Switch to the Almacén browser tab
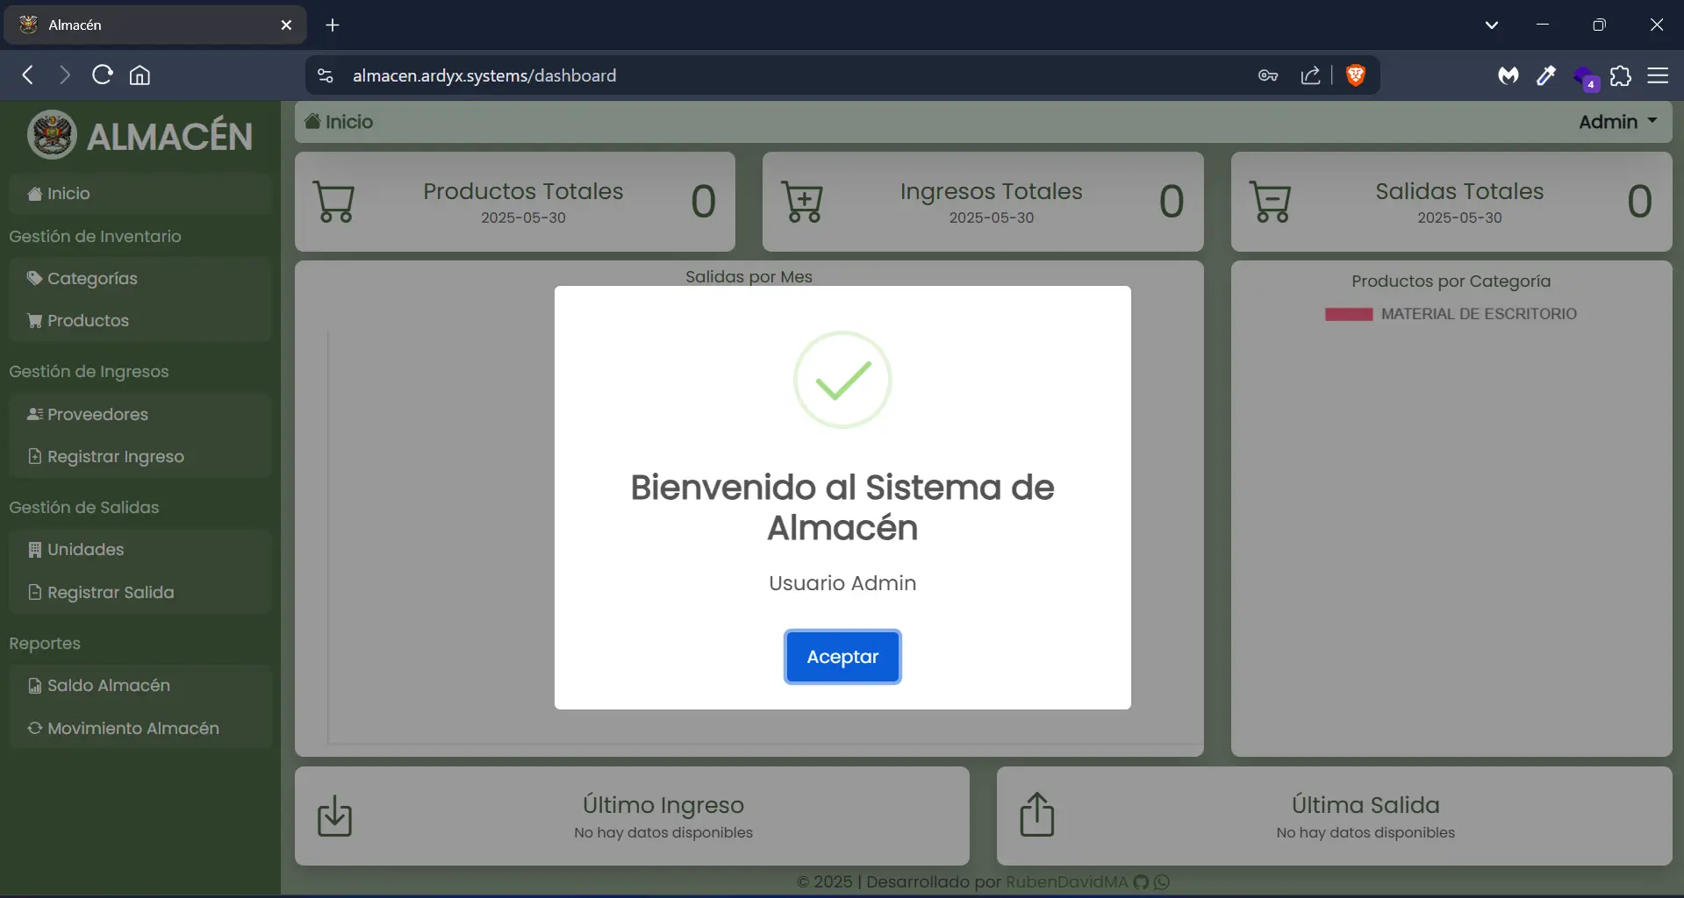Image resolution: width=1684 pixels, height=898 pixels. pos(132,25)
